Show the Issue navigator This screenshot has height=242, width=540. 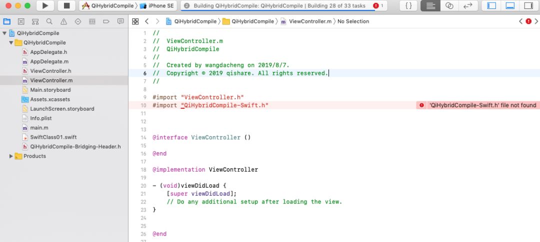pos(63,21)
